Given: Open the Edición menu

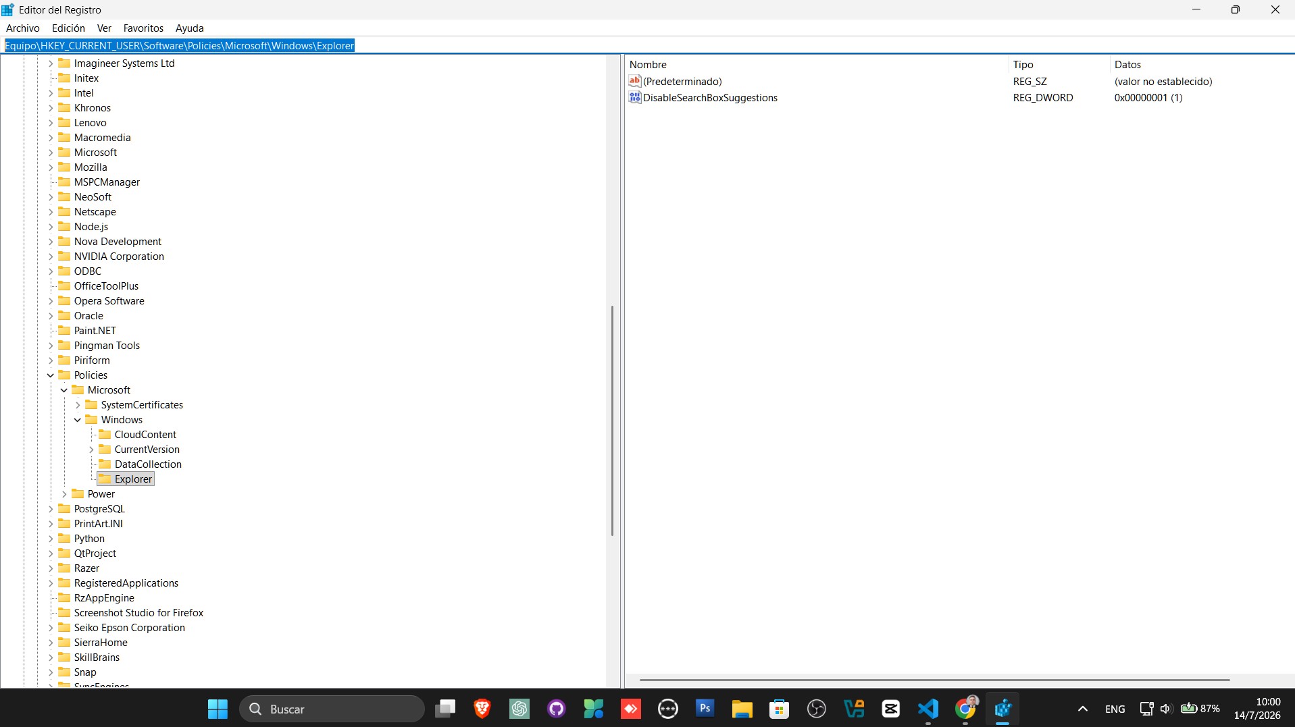Looking at the screenshot, I should click(68, 28).
